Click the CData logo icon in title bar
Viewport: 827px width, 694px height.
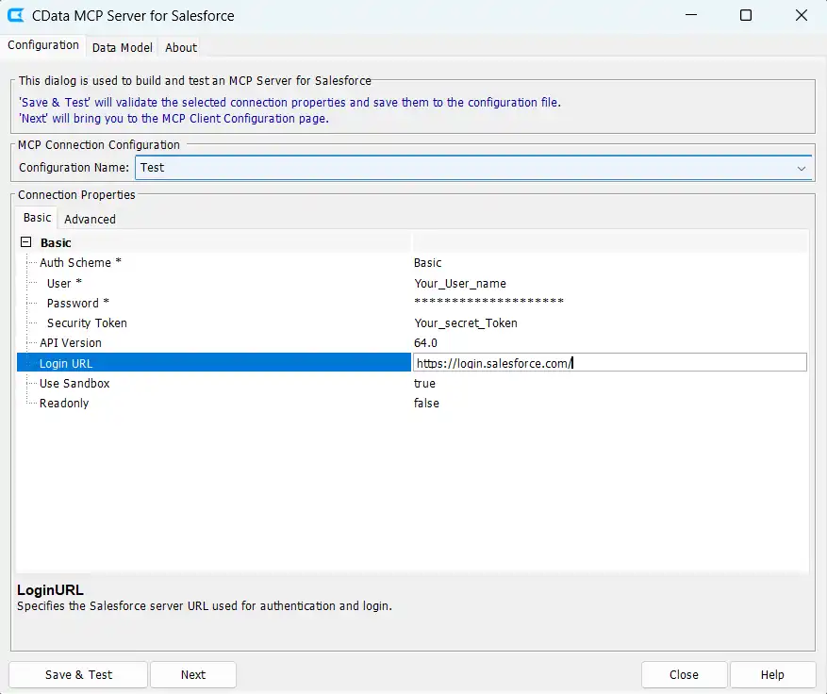16,16
